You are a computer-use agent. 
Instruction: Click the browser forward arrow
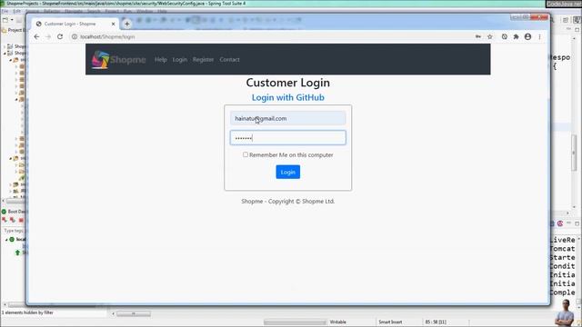(48, 36)
